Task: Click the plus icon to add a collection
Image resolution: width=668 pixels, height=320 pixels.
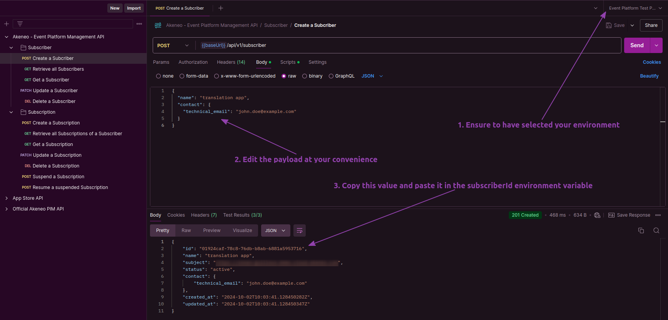Action: (7, 24)
